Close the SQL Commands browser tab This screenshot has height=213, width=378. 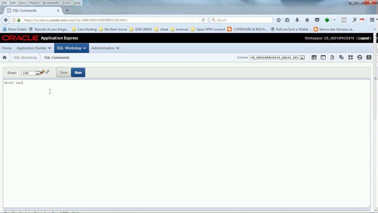pyautogui.click(x=58, y=10)
